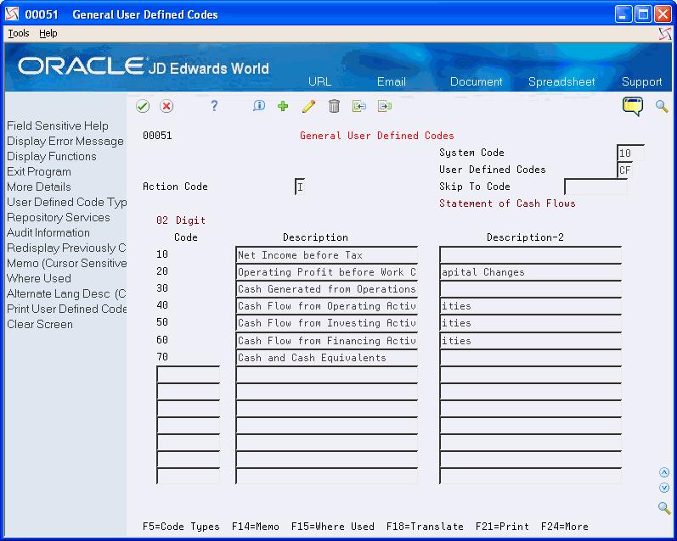Click F21=Print function key
The width and height of the screenshot is (677, 541).
(x=502, y=527)
